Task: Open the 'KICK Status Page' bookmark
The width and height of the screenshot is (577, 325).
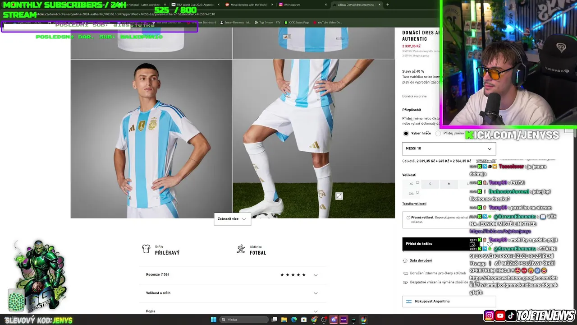Action: point(297,22)
